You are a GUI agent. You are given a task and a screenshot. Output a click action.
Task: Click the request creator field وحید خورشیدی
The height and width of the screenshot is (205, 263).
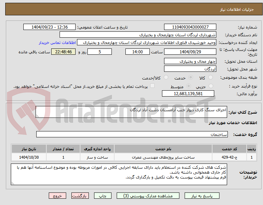(147, 43)
